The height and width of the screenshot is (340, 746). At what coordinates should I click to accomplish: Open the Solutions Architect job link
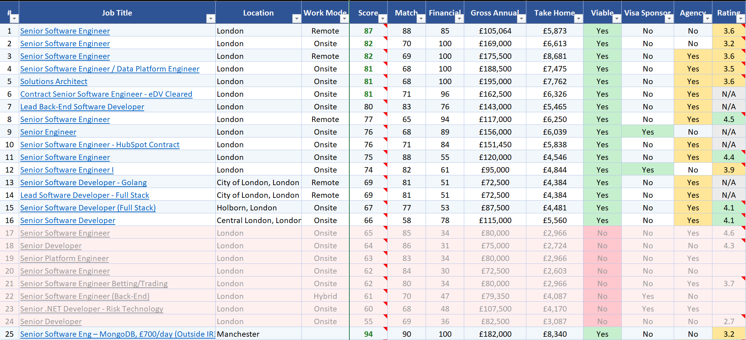(53, 81)
